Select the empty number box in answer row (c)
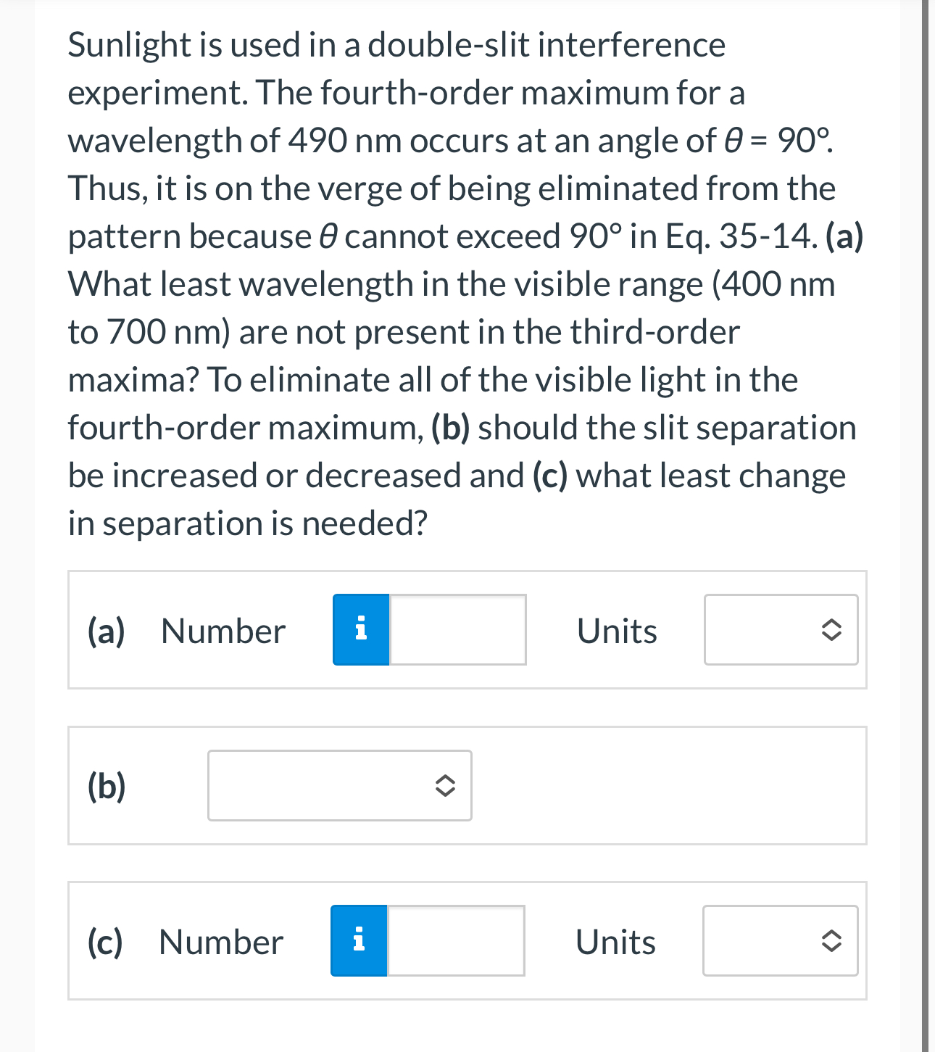Image resolution: width=935 pixels, height=1052 pixels. (455, 940)
